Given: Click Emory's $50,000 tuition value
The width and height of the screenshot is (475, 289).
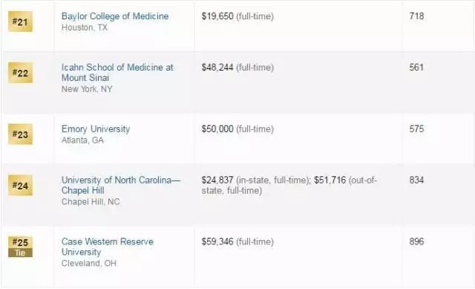Looking at the screenshot, I should 217,129.
